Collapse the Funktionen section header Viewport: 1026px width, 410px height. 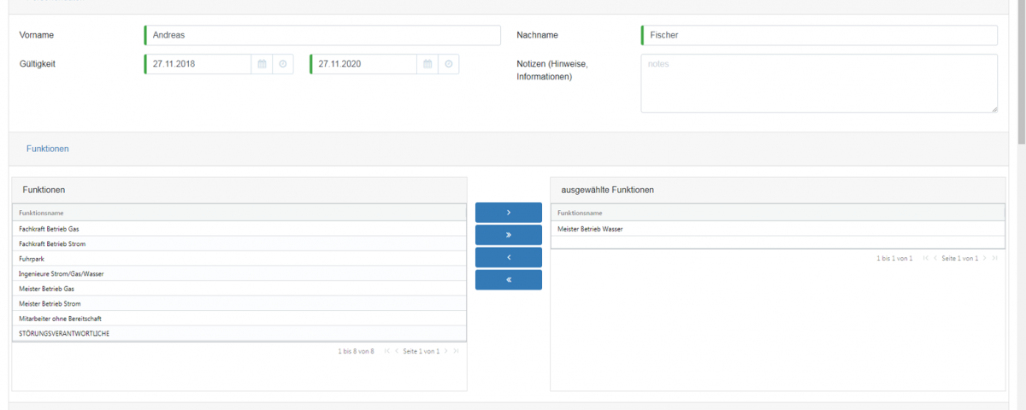pyautogui.click(x=48, y=149)
